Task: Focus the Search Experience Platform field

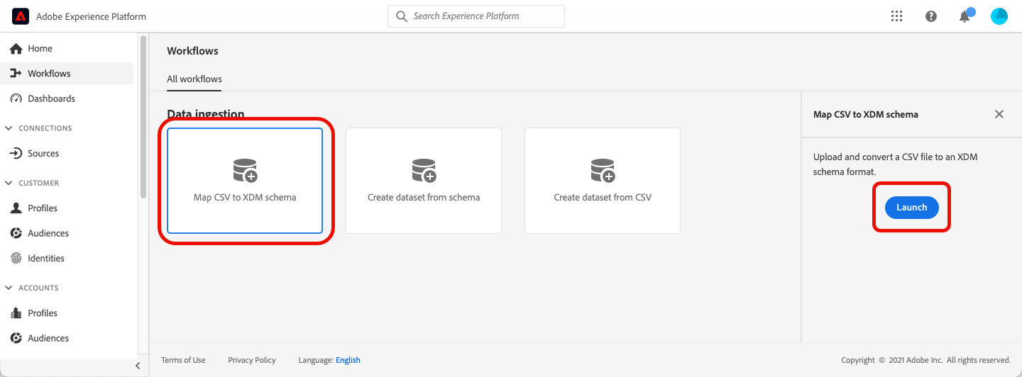Action: pos(476,16)
